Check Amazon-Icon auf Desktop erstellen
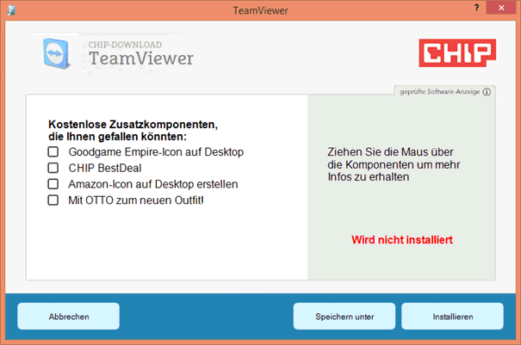 (x=53, y=184)
